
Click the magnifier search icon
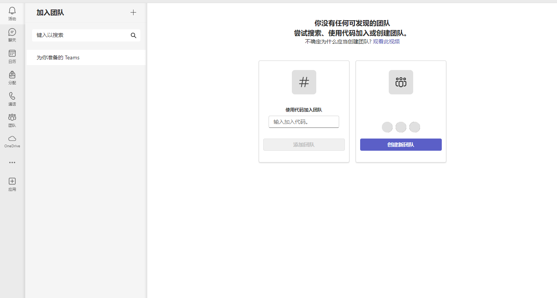tap(134, 35)
